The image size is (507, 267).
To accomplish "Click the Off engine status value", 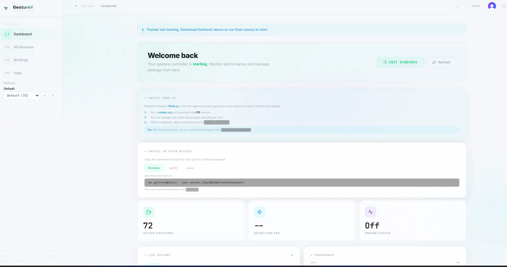I will click(x=372, y=226).
